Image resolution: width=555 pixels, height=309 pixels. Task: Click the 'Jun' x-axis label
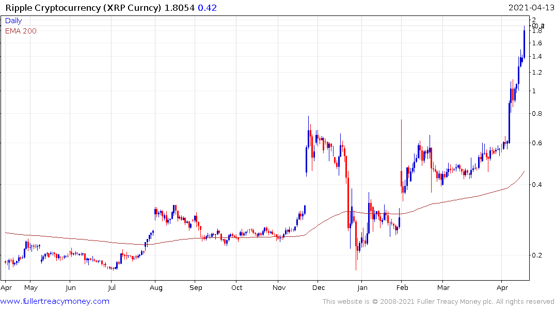(71, 288)
